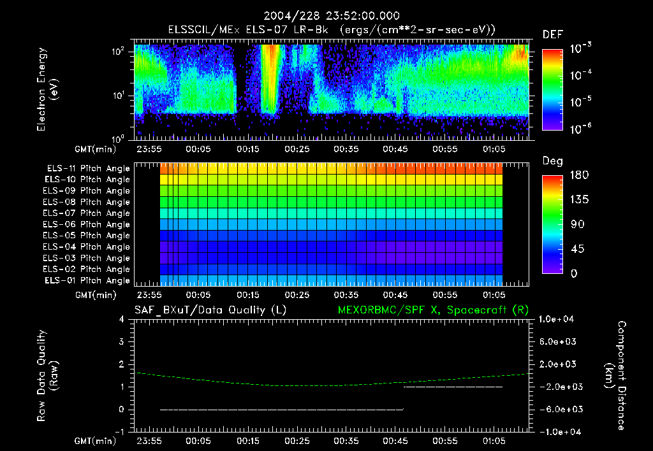Image resolution: width=653 pixels, height=451 pixels.
Task: Click the DEF colorbar label
Action: click(553, 34)
